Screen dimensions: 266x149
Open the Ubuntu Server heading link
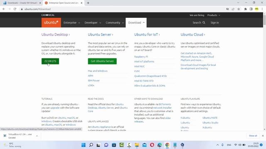[x=101, y=34]
